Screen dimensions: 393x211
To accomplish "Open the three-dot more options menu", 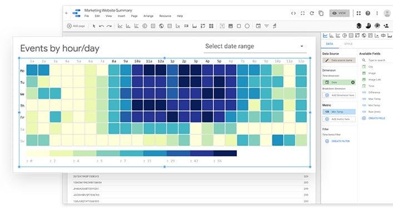I will click(x=377, y=13).
